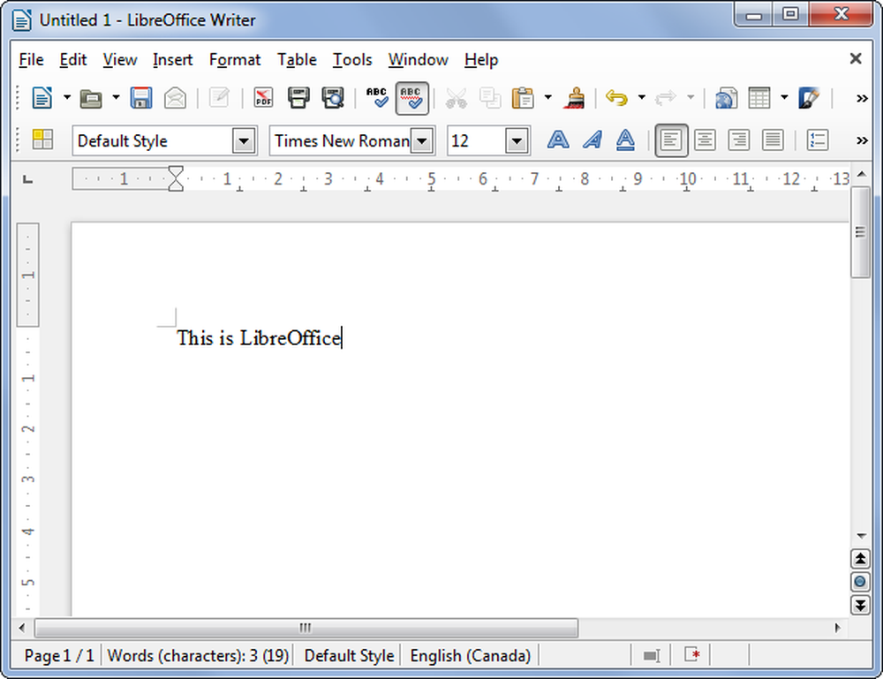Open the font size 12 dropdown
The image size is (883, 679).
tap(517, 140)
